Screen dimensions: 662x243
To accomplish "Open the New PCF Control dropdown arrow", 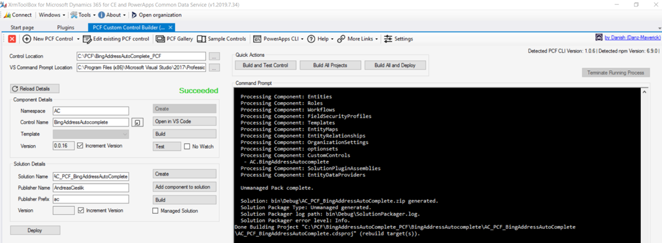I will [x=78, y=39].
